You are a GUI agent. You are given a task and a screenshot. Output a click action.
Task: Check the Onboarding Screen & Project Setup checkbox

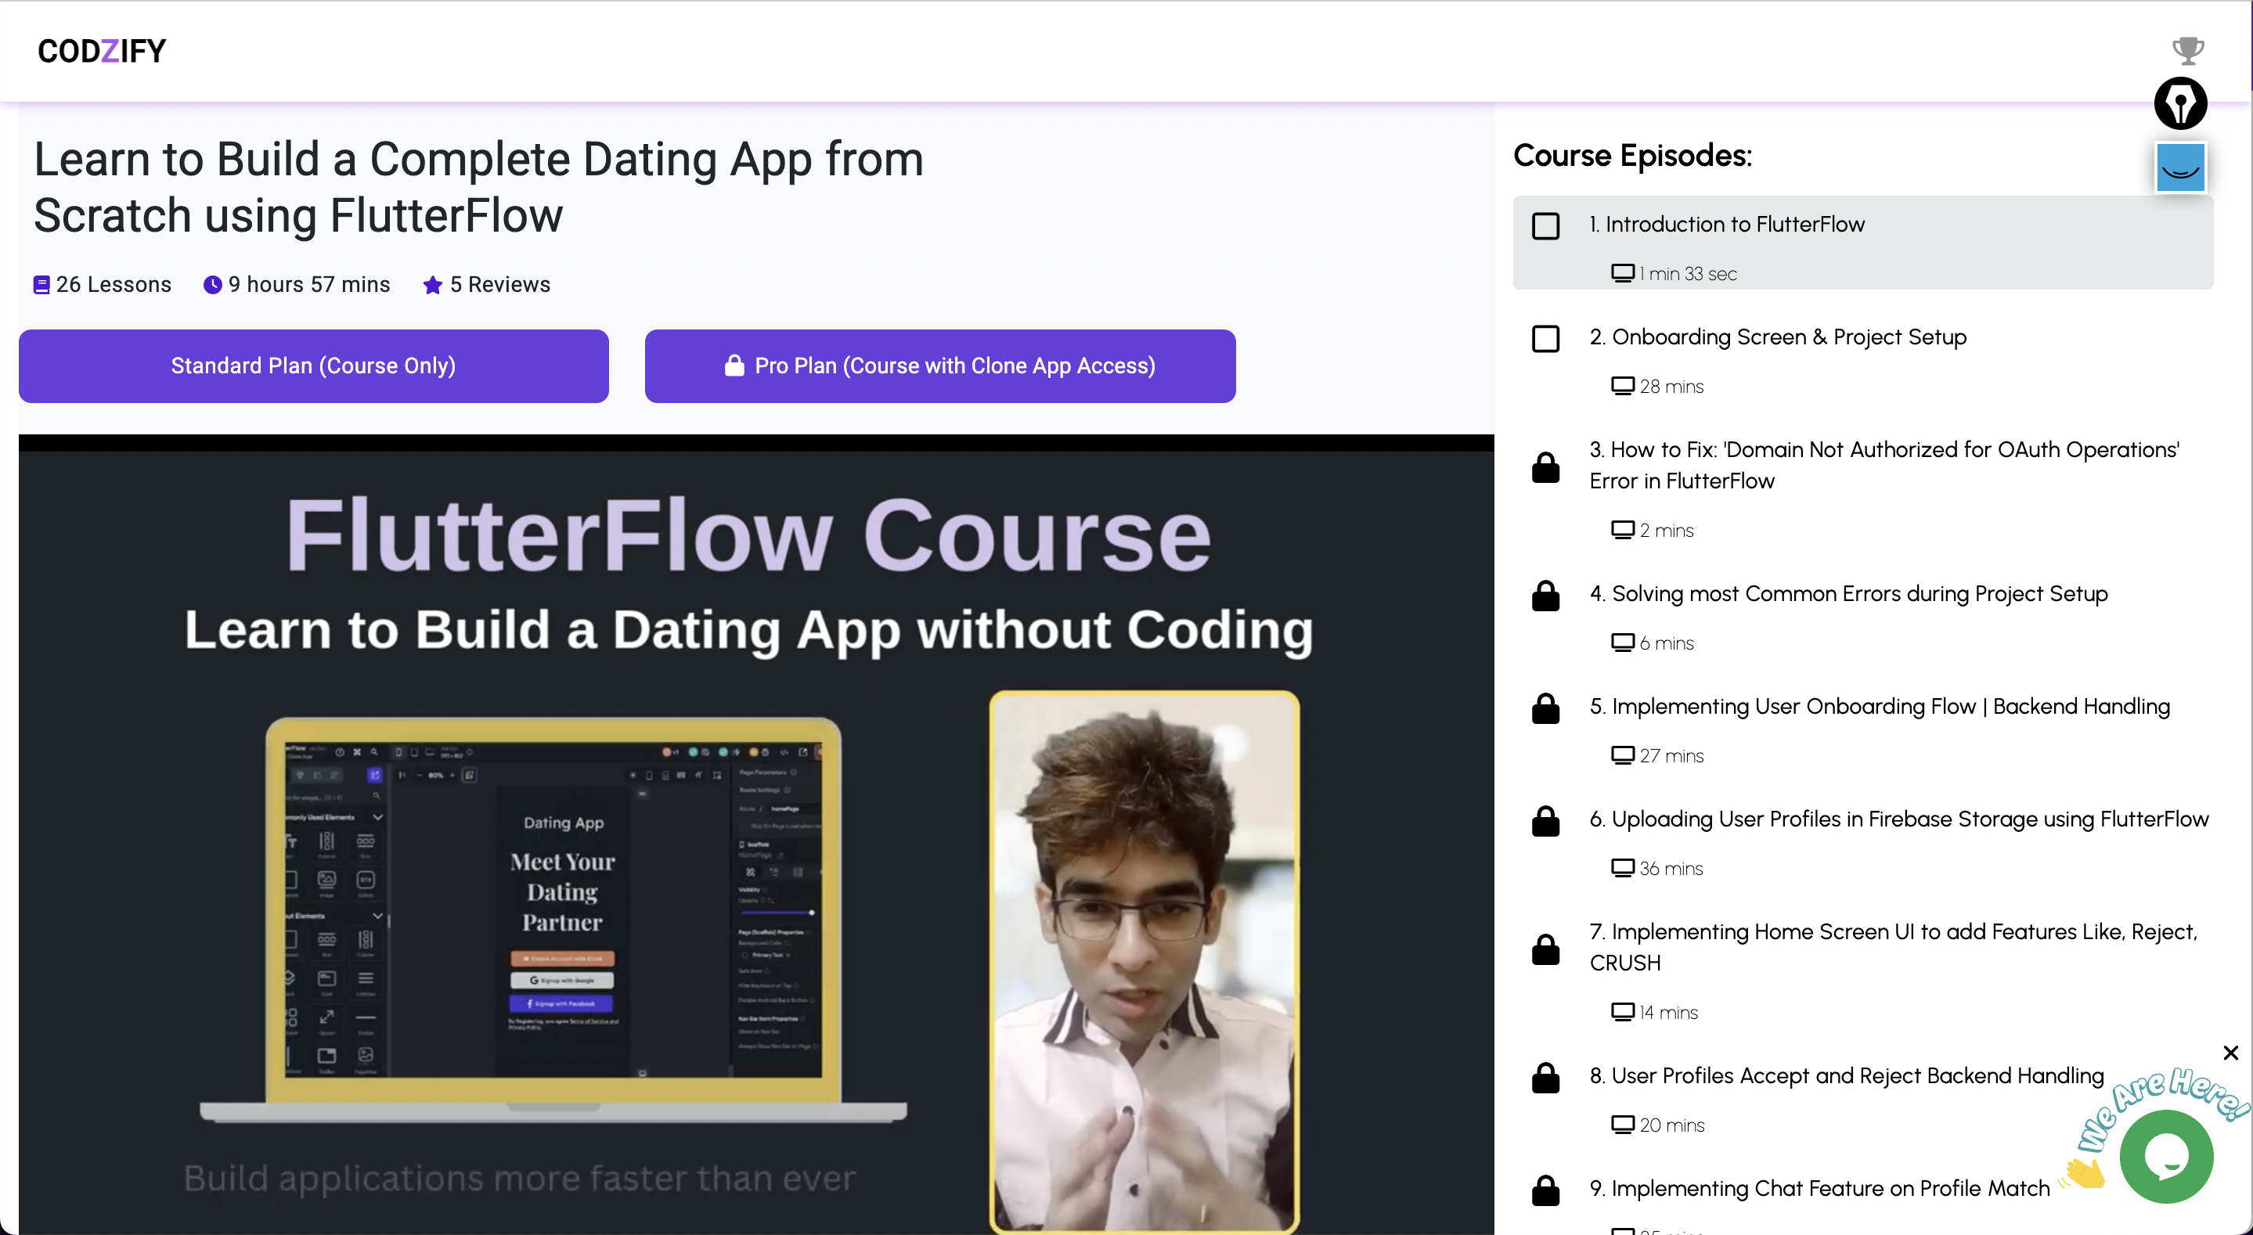(x=1545, y=338)
